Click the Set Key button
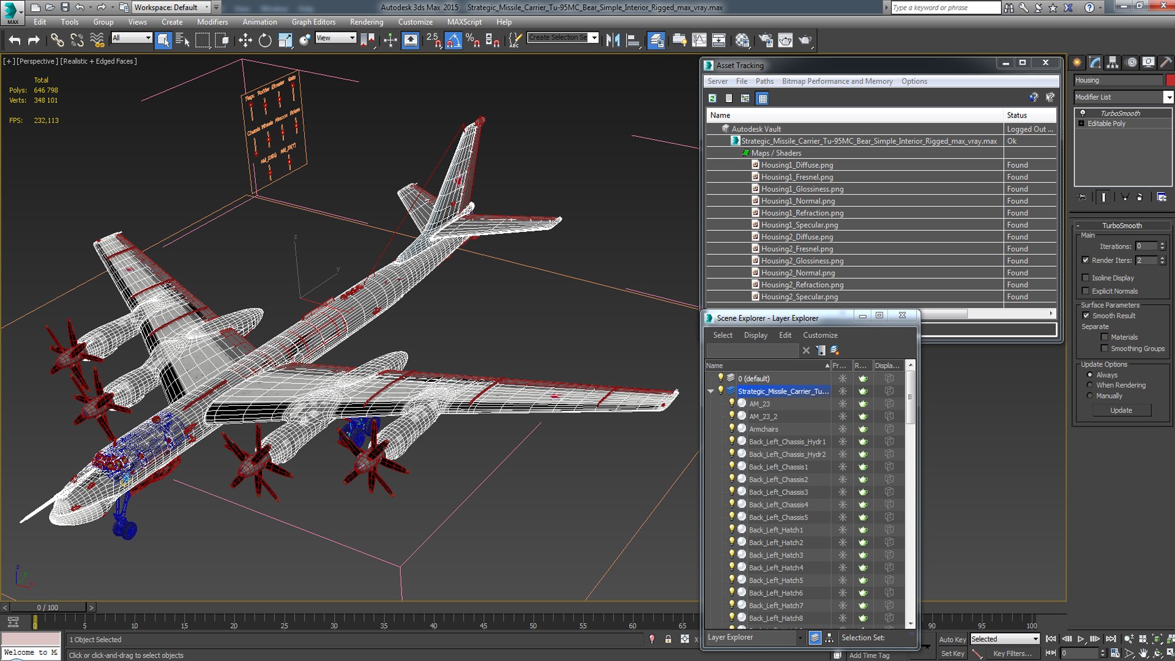The image size is (1175, 661). pos(952,654)
